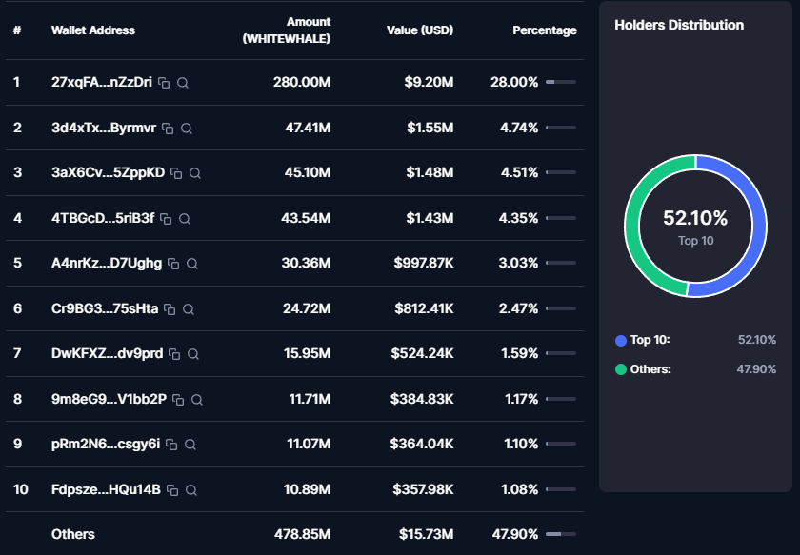The height and width of the screenshot is (555, 800).
Task: Click the Others 47.90% percentage bar
Action: [561, 534]
